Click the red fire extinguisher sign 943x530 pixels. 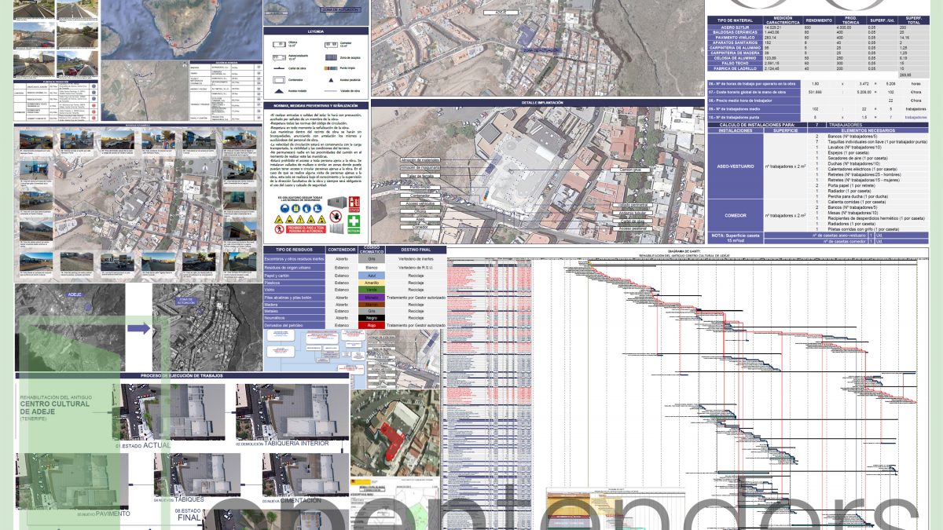(354, 202)
